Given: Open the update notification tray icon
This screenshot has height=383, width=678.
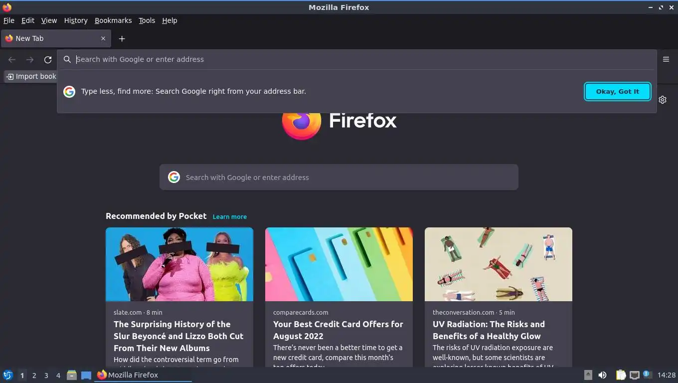Looking at the screenshot, I should (x=648, y=374).
